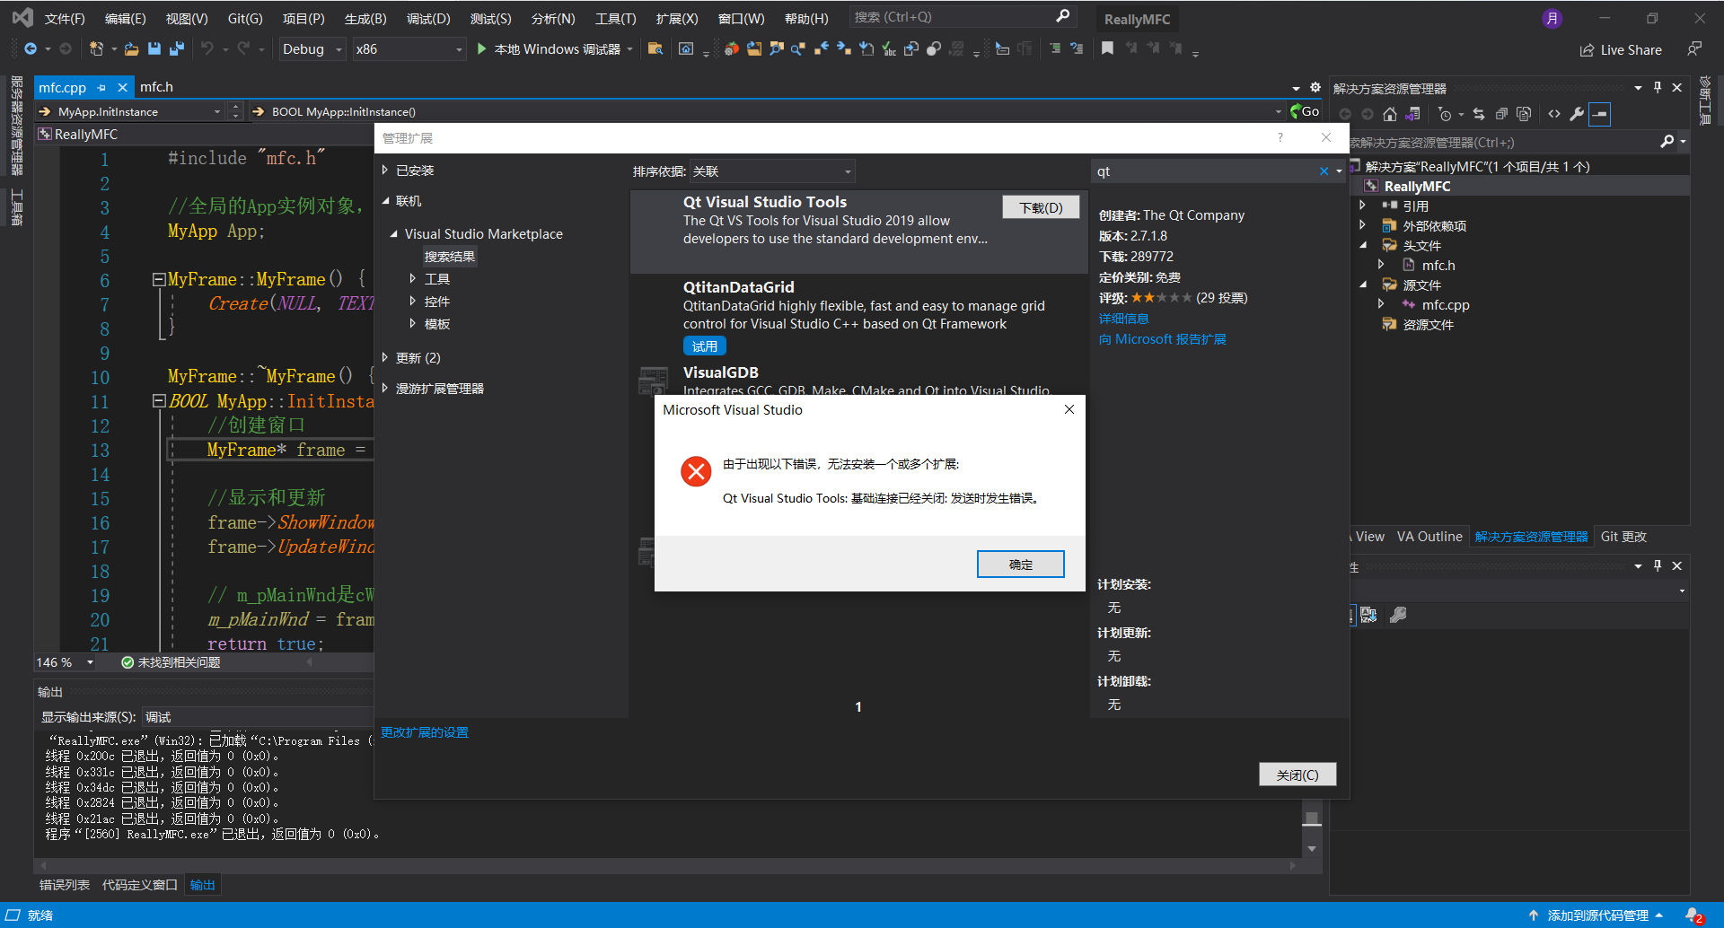The height and width of the screenshot is (928, 1724).
Task: Toggle Preview Selected Items in Solution Explorer
Action: click(1600, 114)
